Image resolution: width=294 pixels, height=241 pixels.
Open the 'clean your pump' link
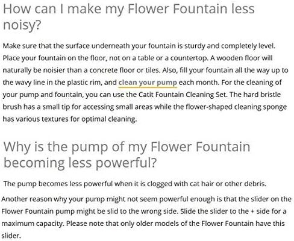point(148,83)
